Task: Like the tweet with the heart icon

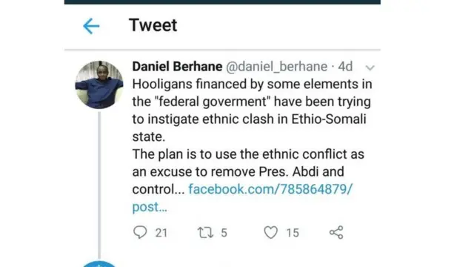Action: pyautogui.click(x=270, y=232)
